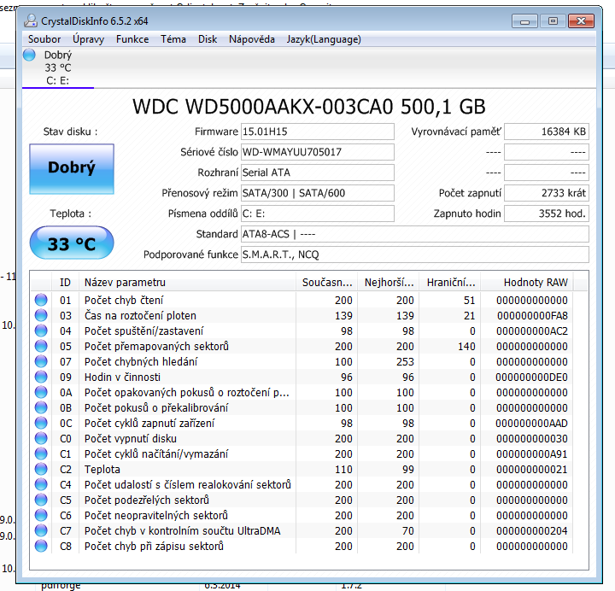The image size is (615, 591).
Task: Open the Soubor menu
Action: pos(44,39)
